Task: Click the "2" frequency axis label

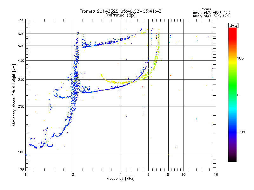Action: 73,174
